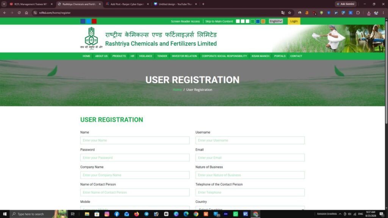Open File Explorer from the taskbar
Viewport: 388px width, 218px height.
87,214
